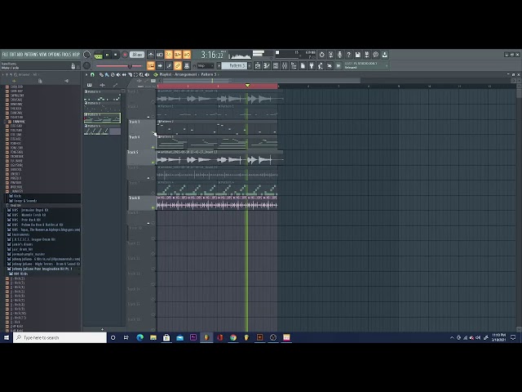The width and height of the screenshot is (522, 392).
Task: Expand 'Johnny Juliano Pure Imagination Kit' folder
Action: pyautogui.click(x=40, y=269)
